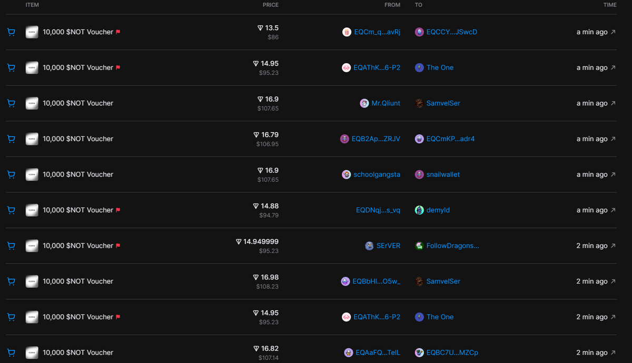This screenshot has width=632, height=363.
Task: Click the PRICE column header
Action: point(271,5)
